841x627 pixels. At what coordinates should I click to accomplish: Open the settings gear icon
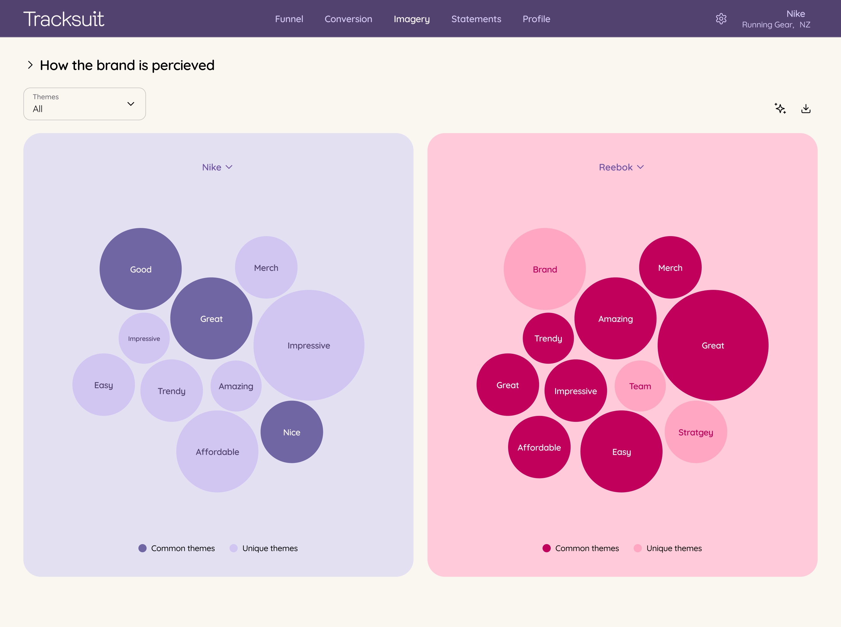[x=721, y=19]
